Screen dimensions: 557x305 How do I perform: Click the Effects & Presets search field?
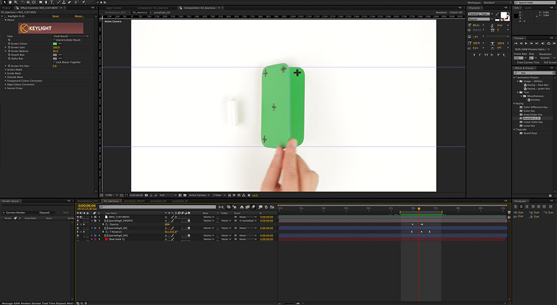click(534, 72)
